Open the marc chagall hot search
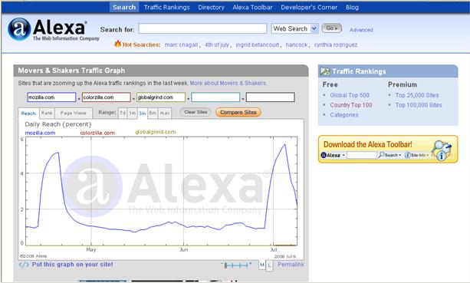Image resolution: width=470 pixels, height=283 pixels. (181, 45)
